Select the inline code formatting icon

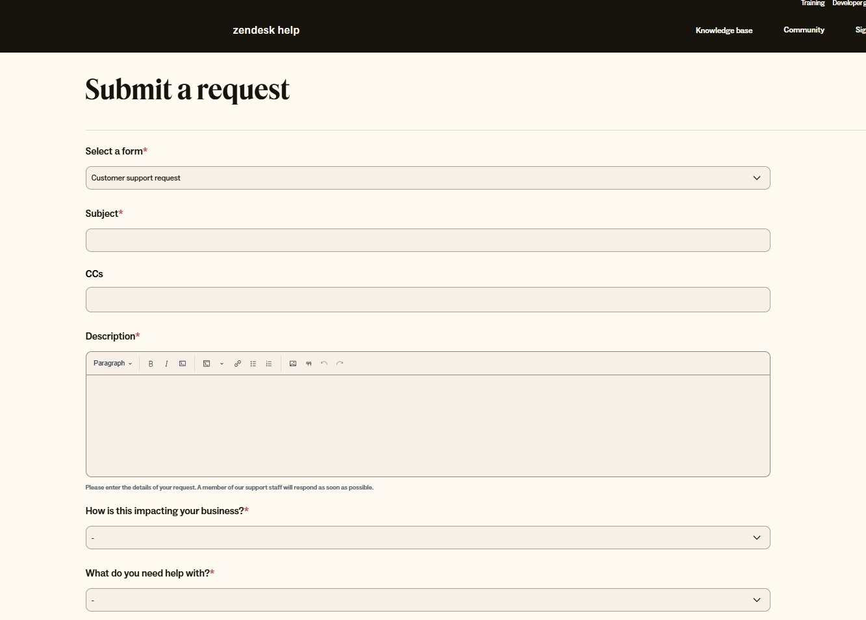coord(182,363)
